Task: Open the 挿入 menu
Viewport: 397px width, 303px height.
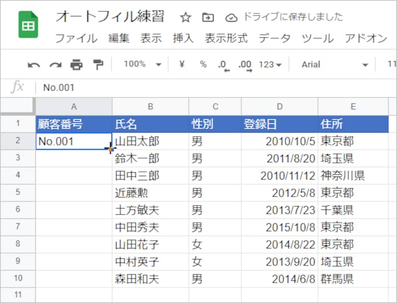Action: pyautogui.click(x=183, y=38)
